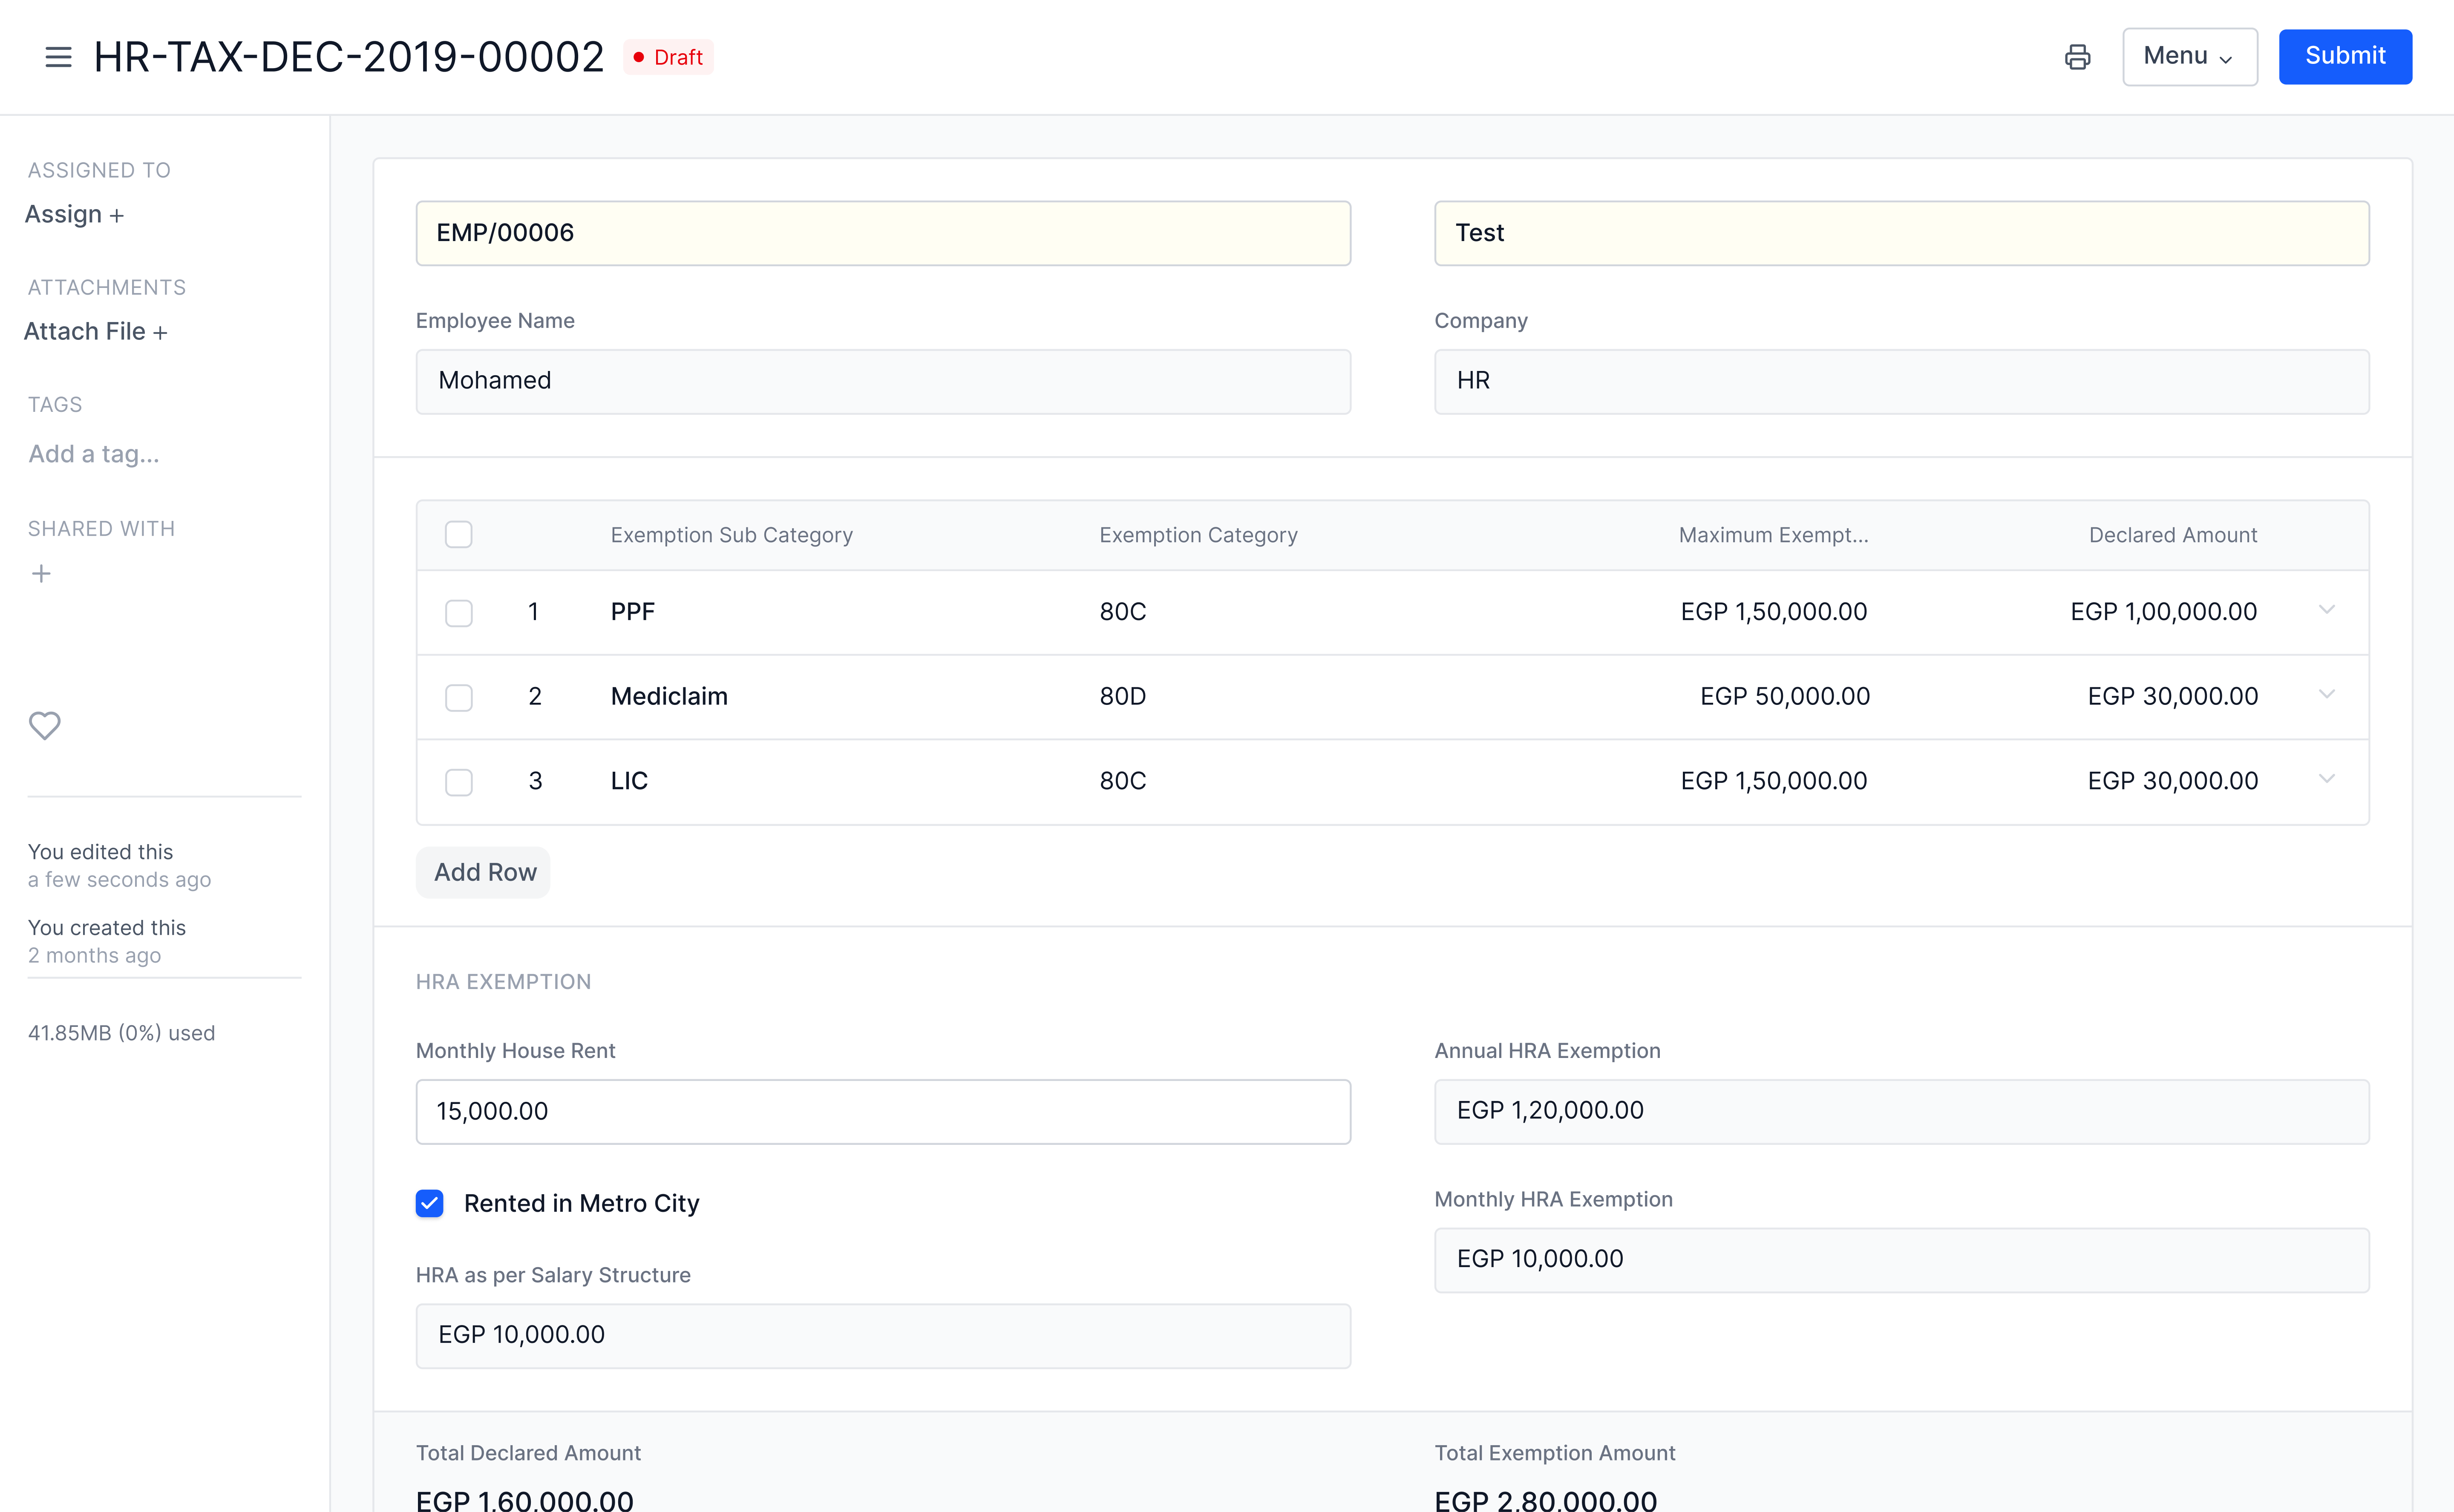
Task: Open the Menu dropdown
Action: coord(2189,57)
